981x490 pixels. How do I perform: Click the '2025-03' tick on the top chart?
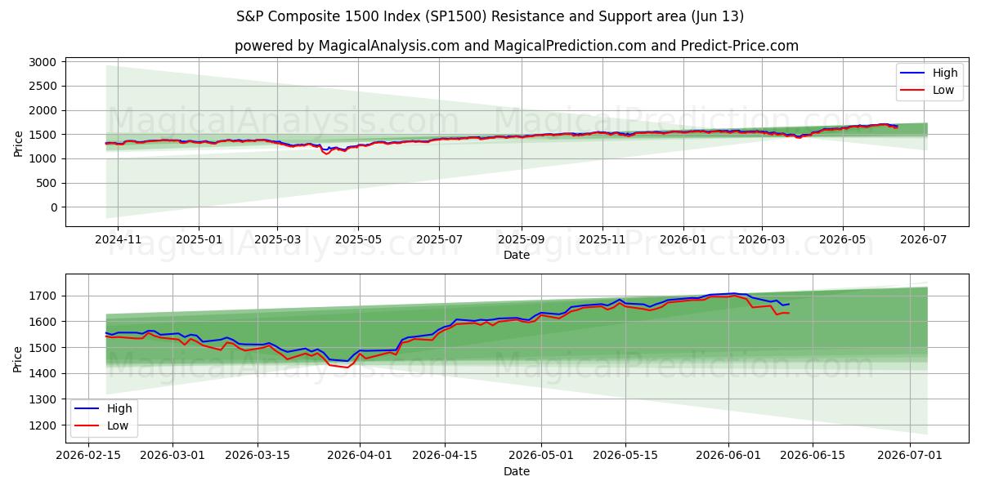click(277, 239)
